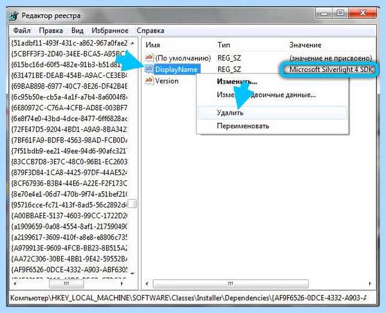Select the {69BAB898-6977-40C7 key

click(x=69, y=86)
